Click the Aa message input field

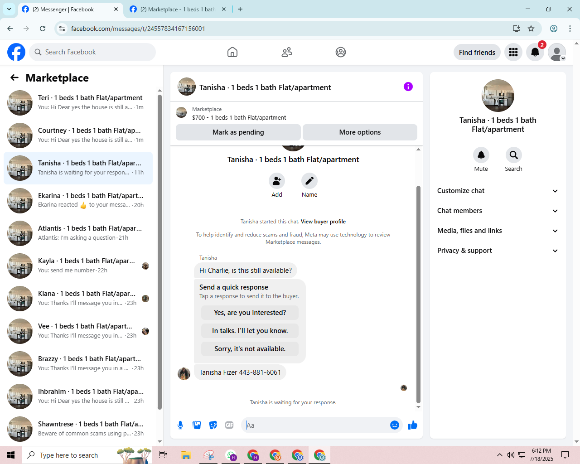[315, 425]
